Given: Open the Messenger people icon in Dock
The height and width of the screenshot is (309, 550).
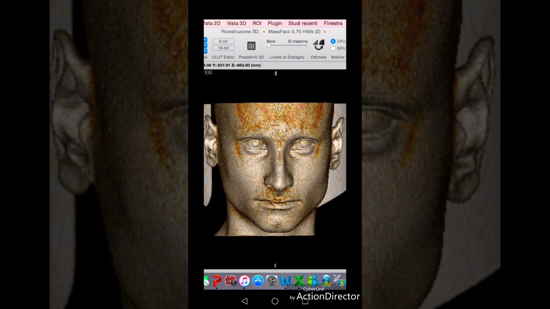Looking at the screenshot, I should (312, 281).
